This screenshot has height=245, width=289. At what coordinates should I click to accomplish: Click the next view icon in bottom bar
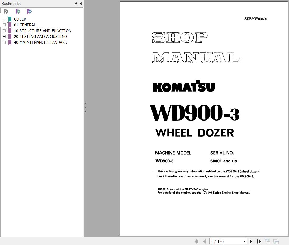[x=276, y=241]
